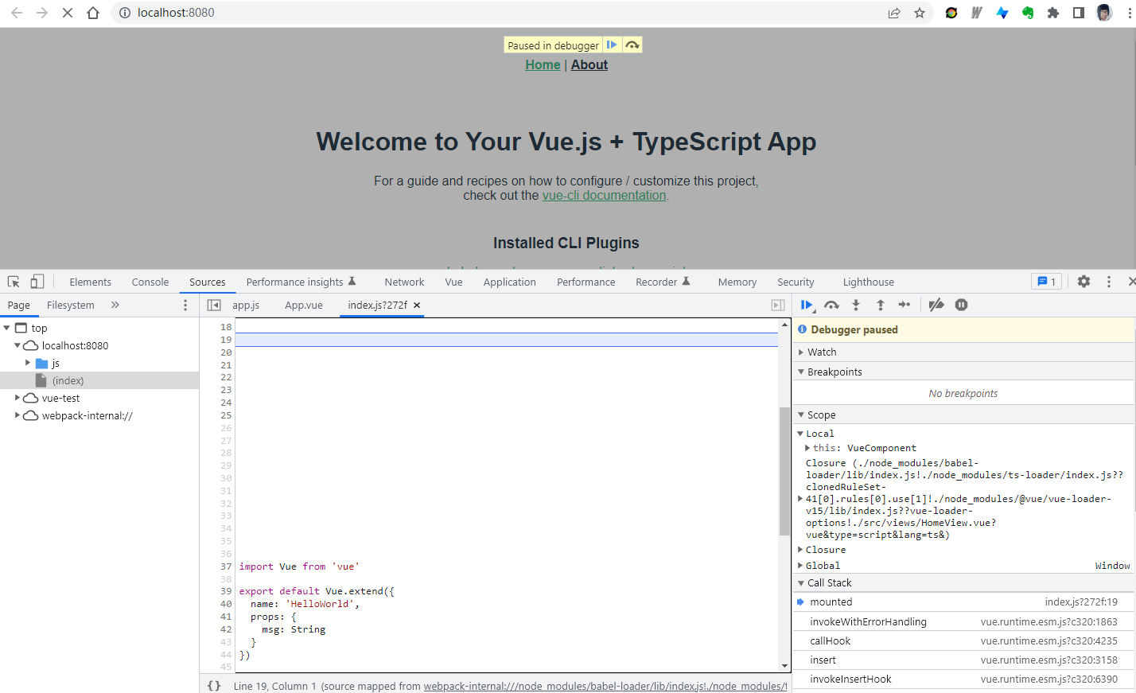Open the app.js file tab
This screenshot has height=693, width=1136.
coord(246,305)
